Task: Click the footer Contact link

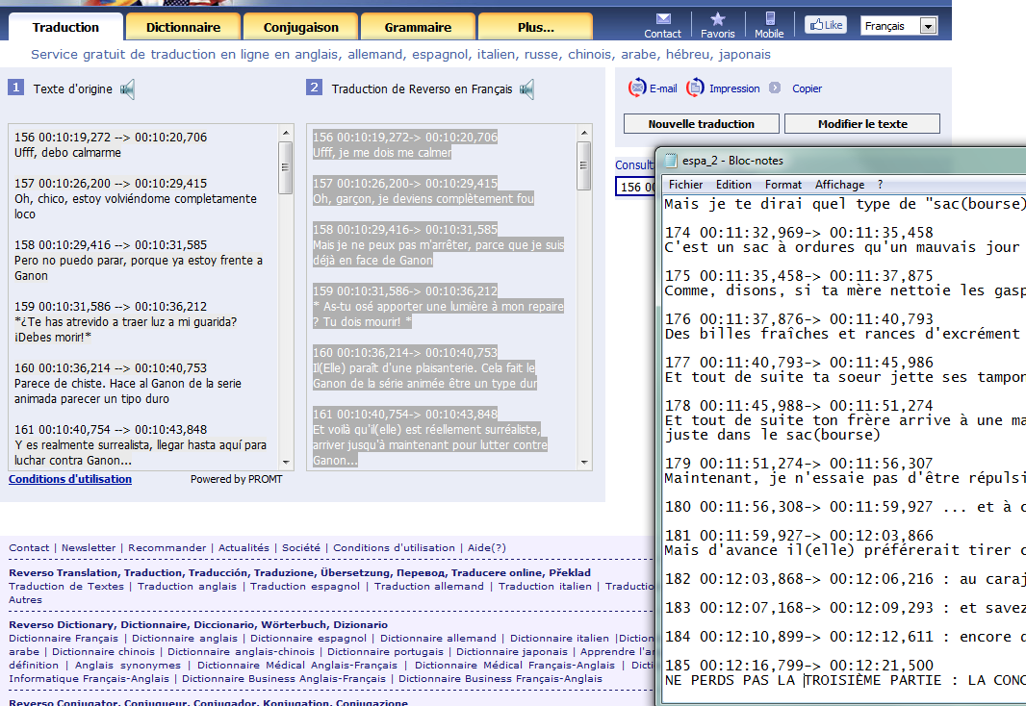Action: 29,548
